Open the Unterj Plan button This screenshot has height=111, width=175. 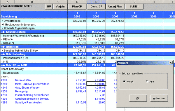click(115, 7)
